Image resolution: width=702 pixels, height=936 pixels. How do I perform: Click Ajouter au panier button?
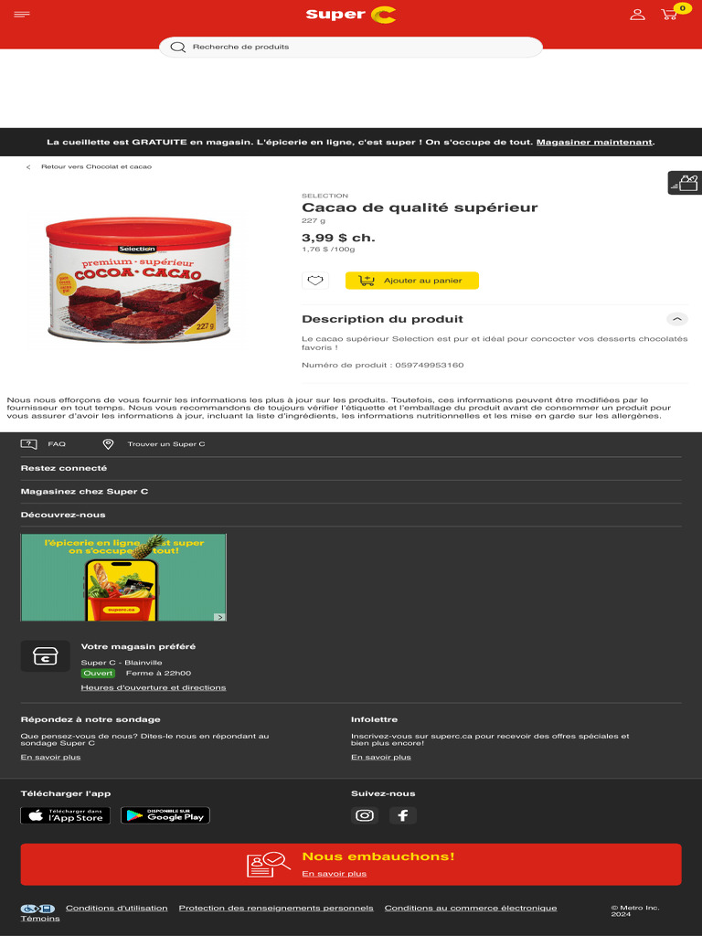412,281
